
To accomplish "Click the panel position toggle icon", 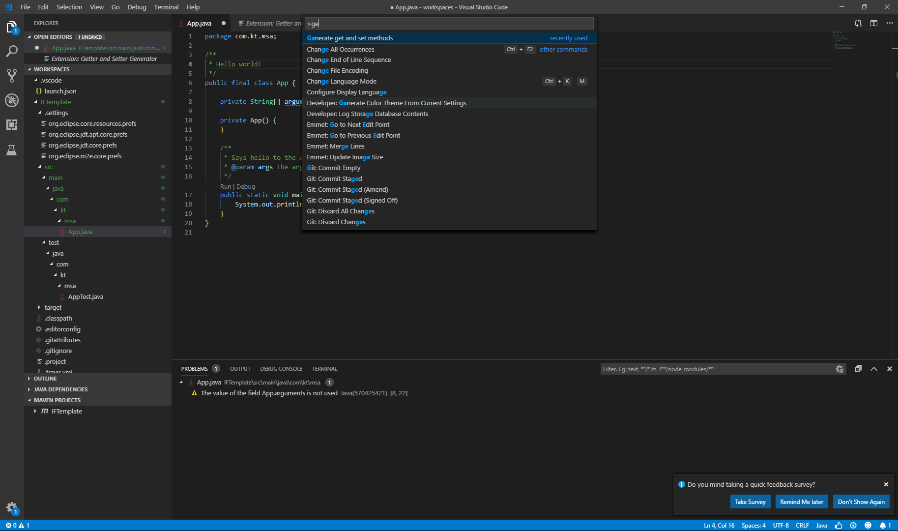I will click(x=858, y=369).
